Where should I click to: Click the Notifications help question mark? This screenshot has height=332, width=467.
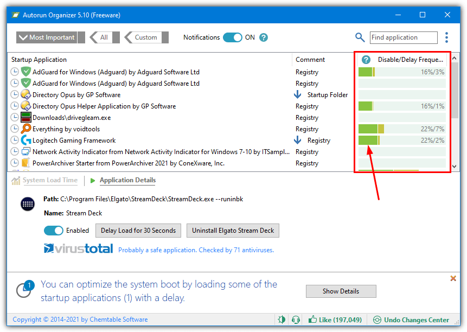[264, 37]
